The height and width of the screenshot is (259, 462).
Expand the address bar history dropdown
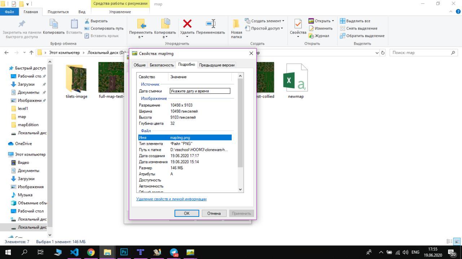click(377, 53)
